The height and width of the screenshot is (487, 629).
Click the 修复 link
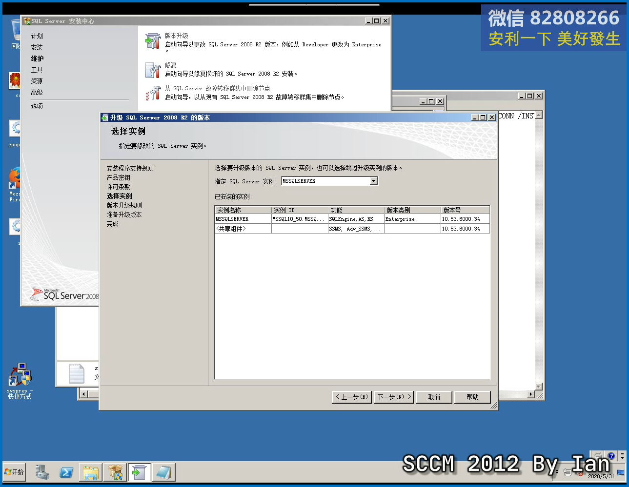170,65
